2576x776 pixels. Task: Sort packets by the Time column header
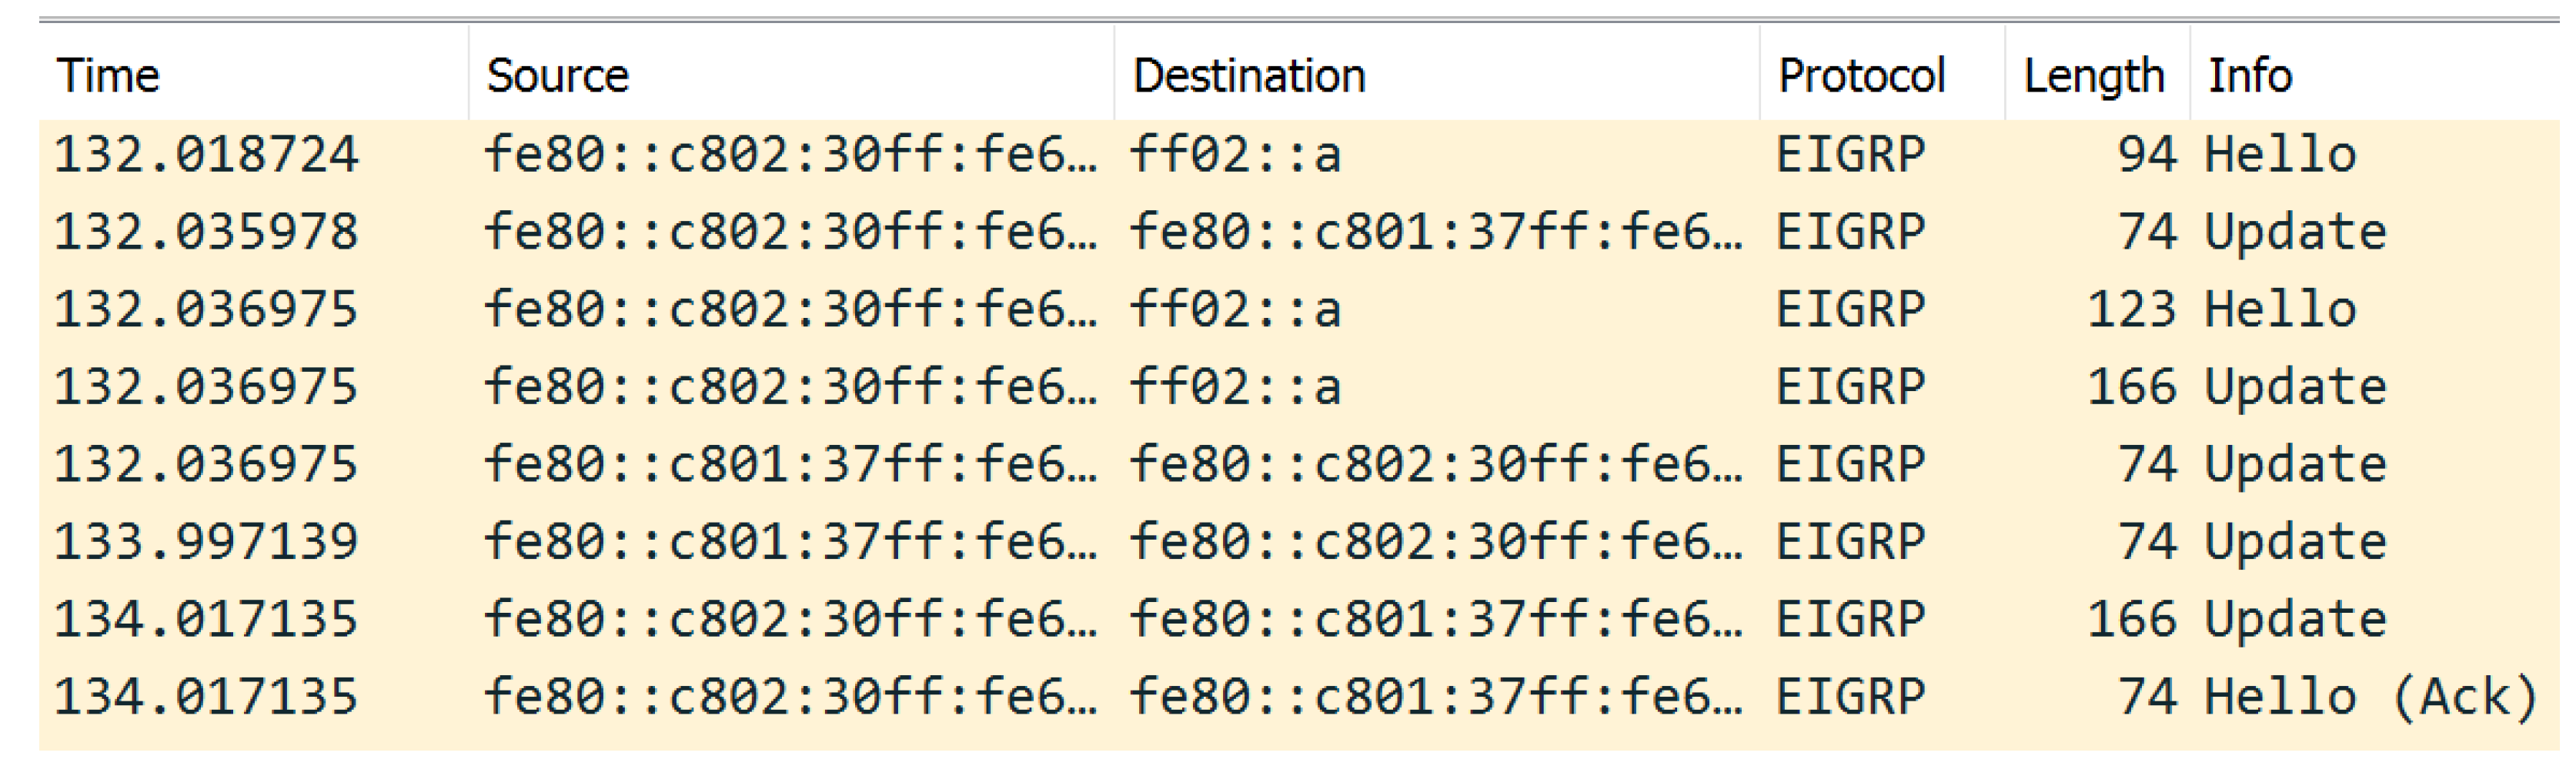point(108,76)
